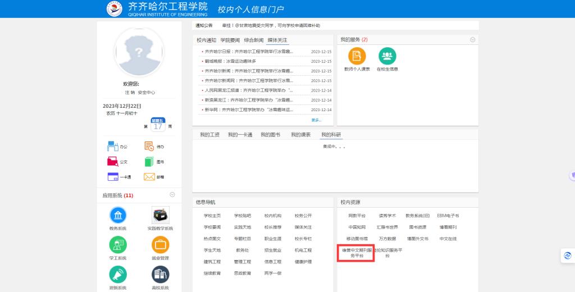Collapse the 我的服务 panel arrow
The image size is (575, 292).
[x=472, y=40]
